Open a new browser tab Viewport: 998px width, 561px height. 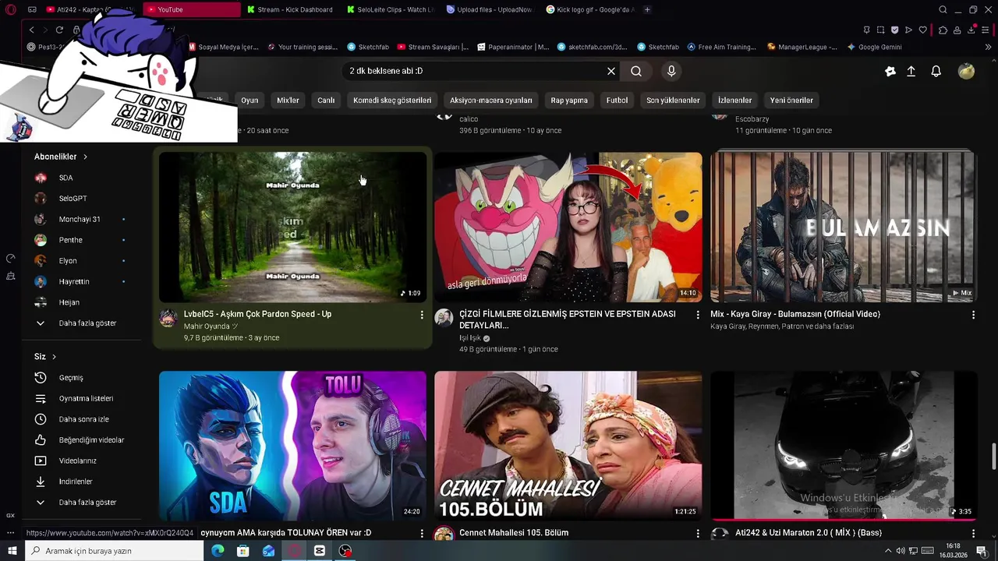647,9
